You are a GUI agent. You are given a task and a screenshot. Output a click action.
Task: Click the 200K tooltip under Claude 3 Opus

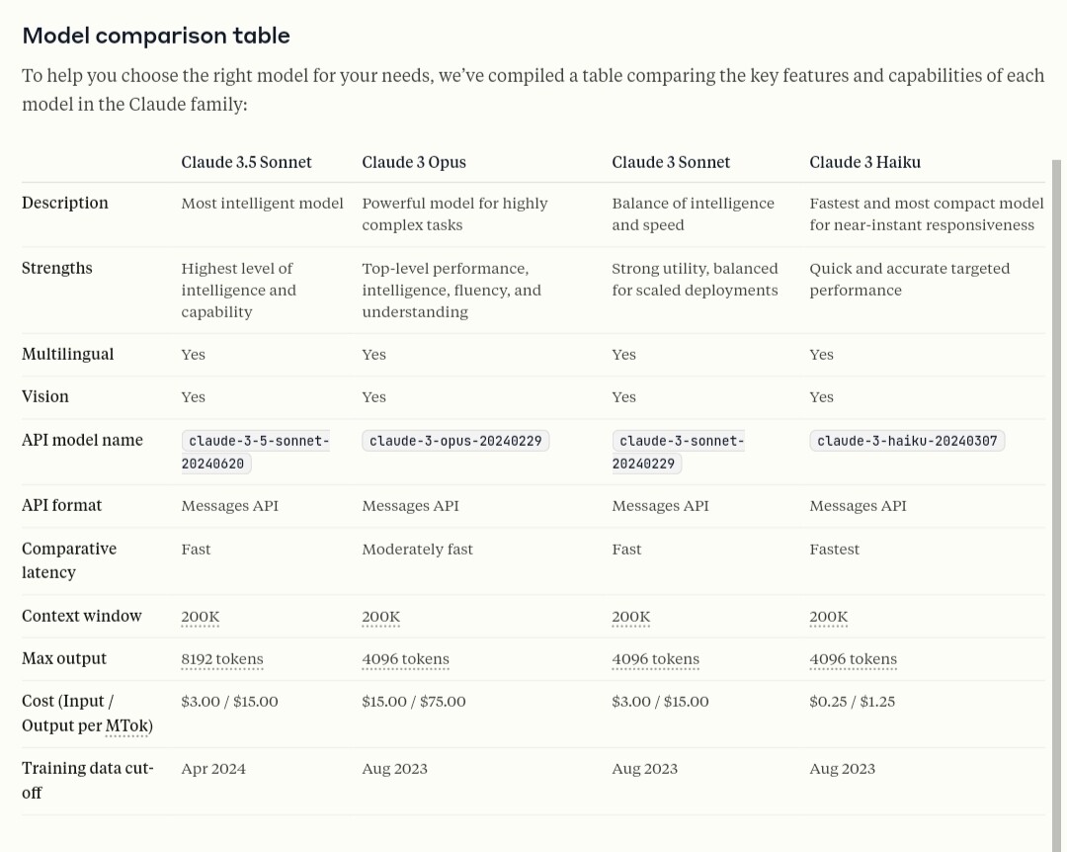pyautogui.click(x=381, y=617)
